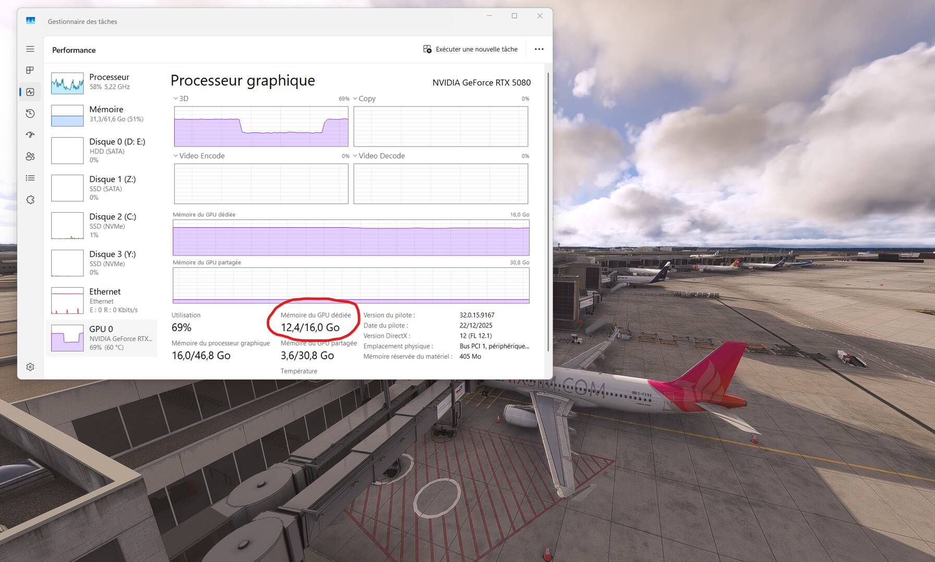This screenshot has width=935, height=562.
Task: Click the Utilisation 69% value
Action: click(x=182, y=327)
